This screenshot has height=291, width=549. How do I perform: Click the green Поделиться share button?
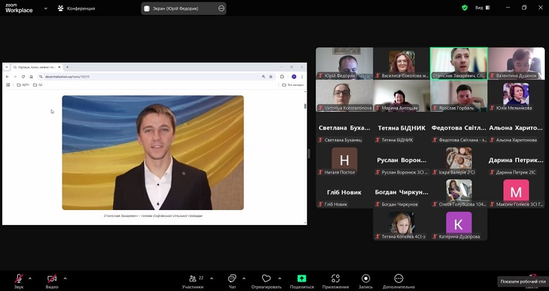click(302, 281)
